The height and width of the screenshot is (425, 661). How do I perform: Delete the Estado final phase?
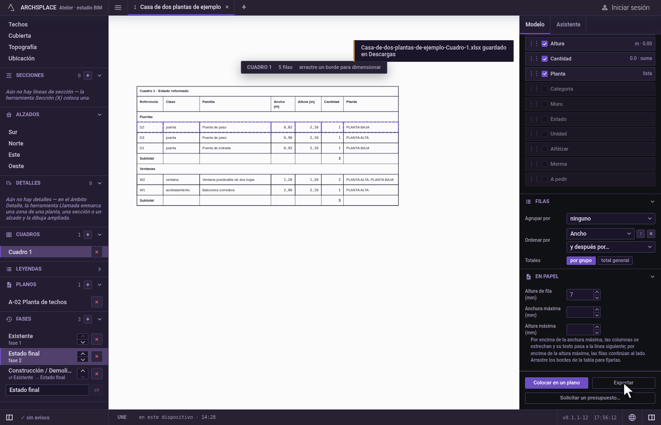click(x=97, y=357)
